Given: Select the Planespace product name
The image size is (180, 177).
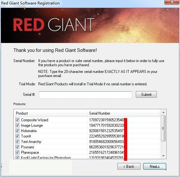Looking at the screenshot, I should point(30,152).
